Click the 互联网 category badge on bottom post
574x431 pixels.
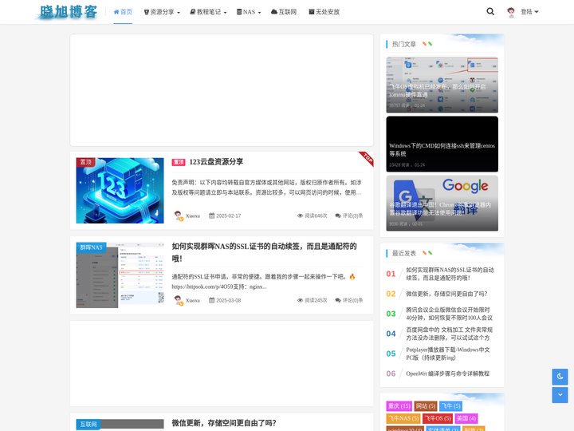[x=88, y=425]
